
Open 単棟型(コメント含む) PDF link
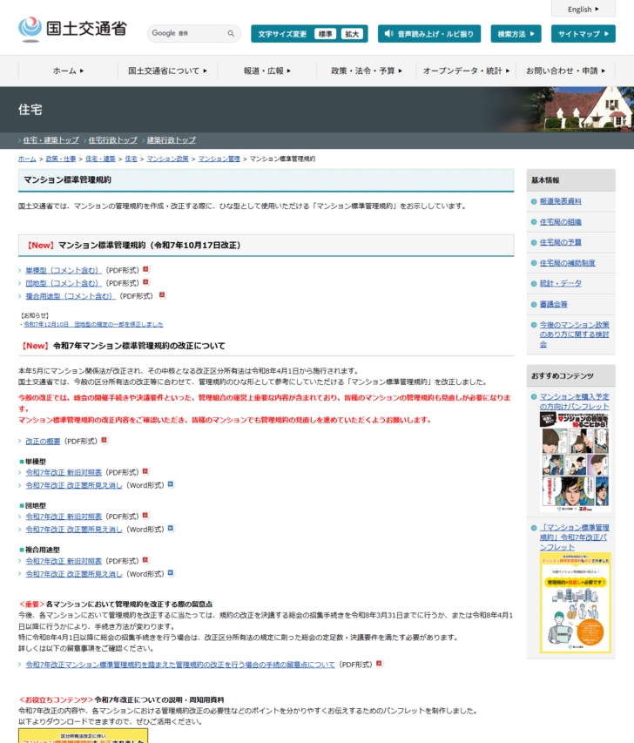[x=64, y=270]
